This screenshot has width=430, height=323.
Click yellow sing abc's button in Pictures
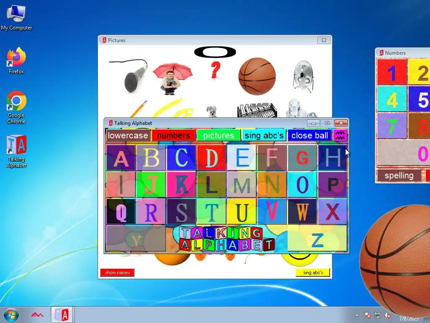313,273
